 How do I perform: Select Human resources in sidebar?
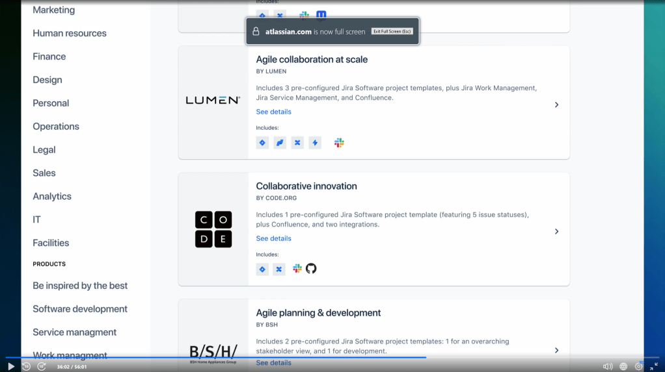(x=70, y=33)
